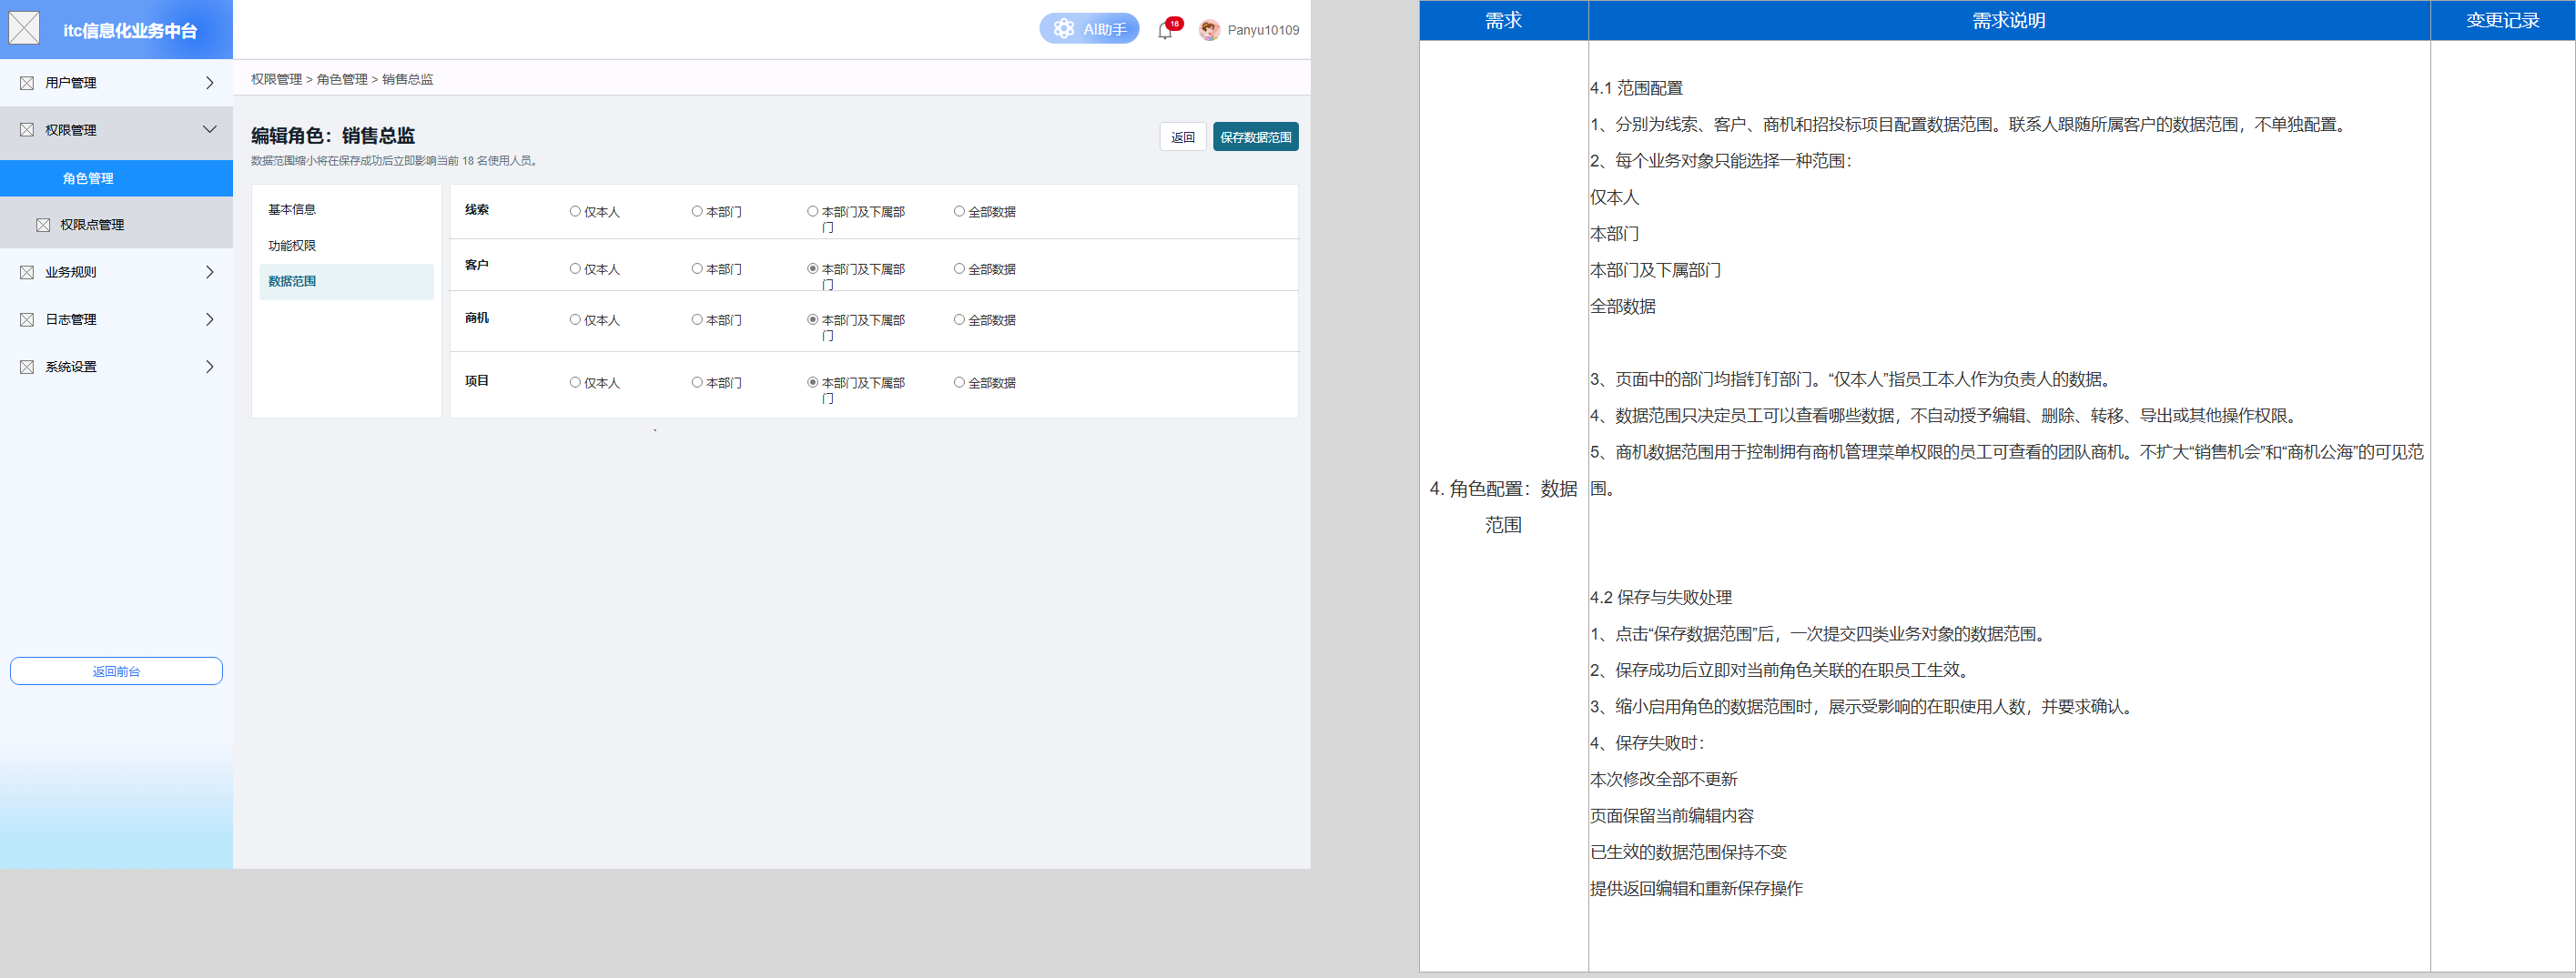Screen dimensions: 2576x978
Task: Click the 保存数据范围 button
Action: pyautogui.click(x=1255, y=136)
